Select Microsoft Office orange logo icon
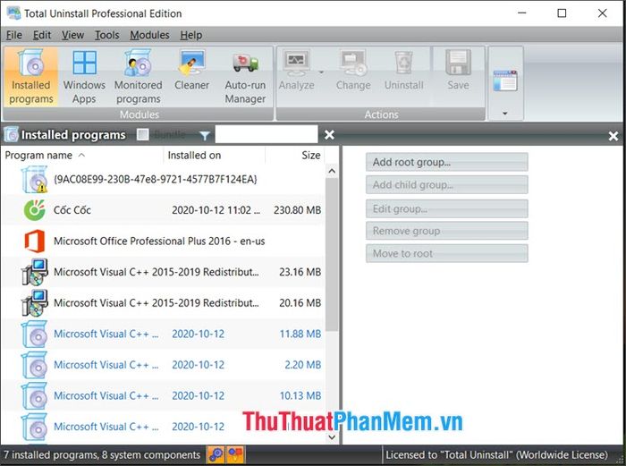Viewport: 626px width, 466px height. coord(34,241)
